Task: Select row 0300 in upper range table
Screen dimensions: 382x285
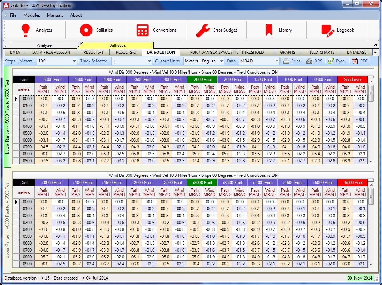Action: click(190, 223)
